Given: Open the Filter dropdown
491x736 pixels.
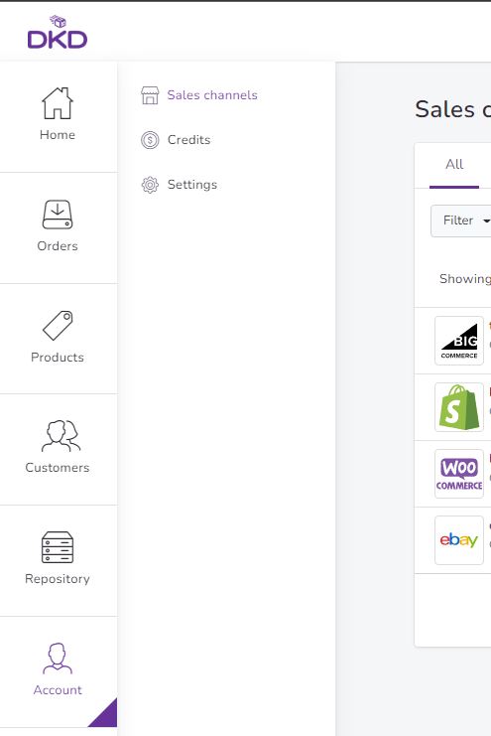Looking at the screenshot, I should pos(461,221).
